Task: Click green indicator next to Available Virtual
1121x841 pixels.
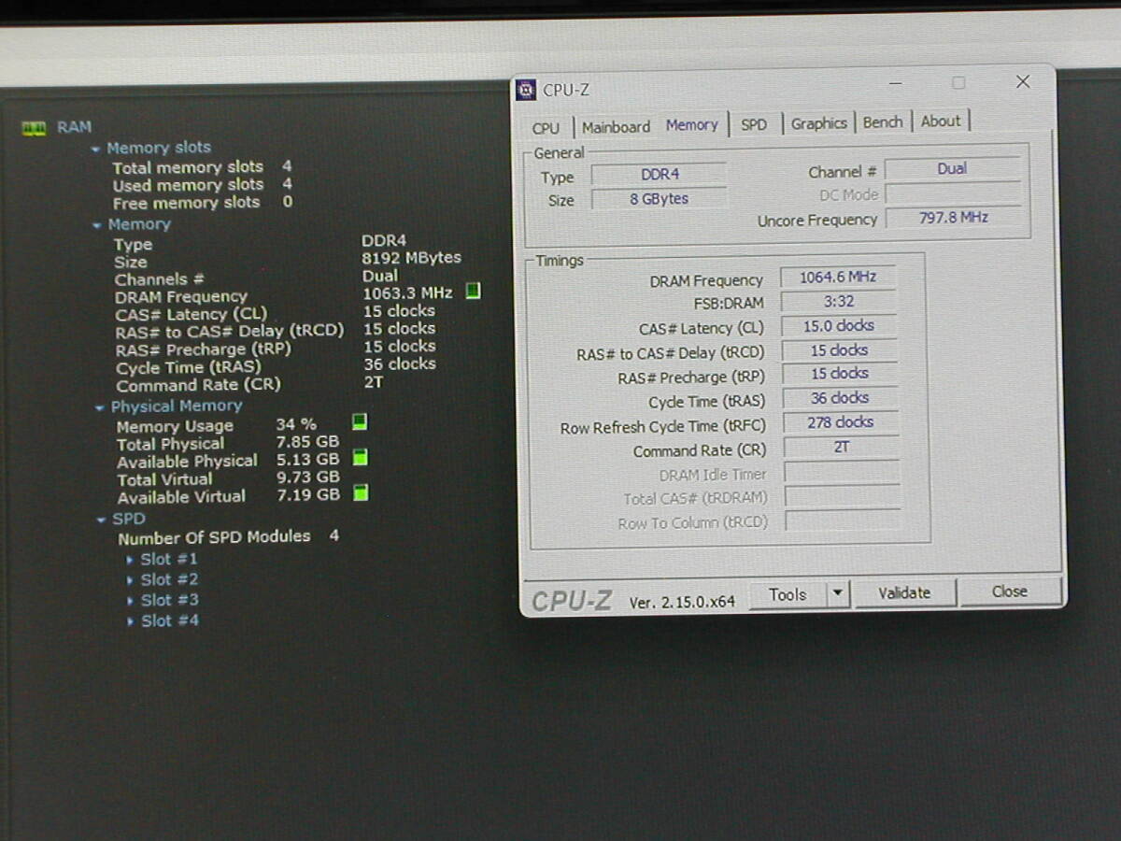Action: point(362,492)
